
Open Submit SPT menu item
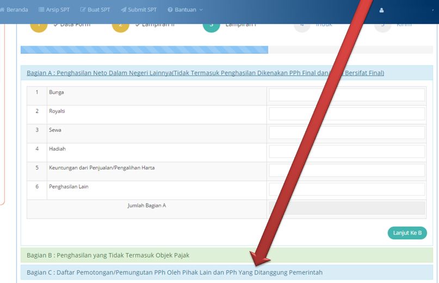139,10
